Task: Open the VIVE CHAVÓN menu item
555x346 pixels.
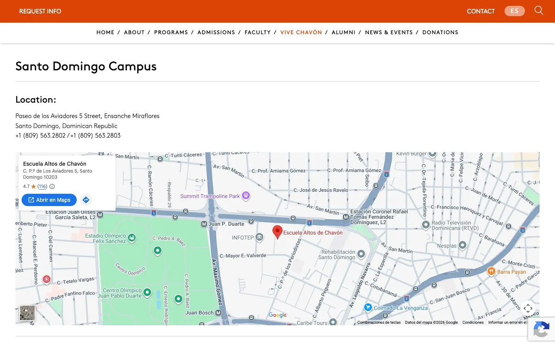Action: point(301,33)
